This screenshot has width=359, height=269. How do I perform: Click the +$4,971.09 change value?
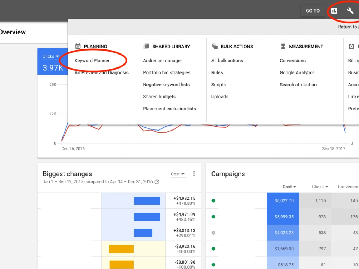coord(184,214)
